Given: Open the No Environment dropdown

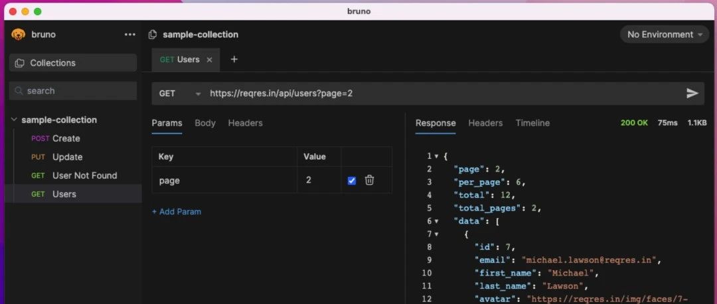Looking at the screenshot, I should (665, 34).
